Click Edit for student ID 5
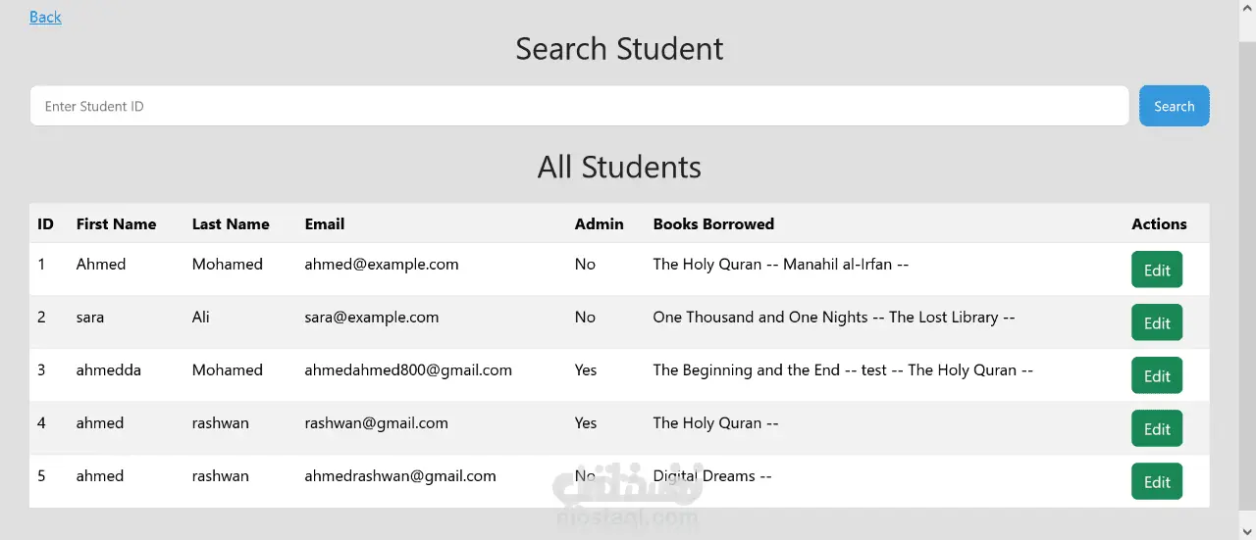Screen dimensions: 1256x540 point(1156,481)
